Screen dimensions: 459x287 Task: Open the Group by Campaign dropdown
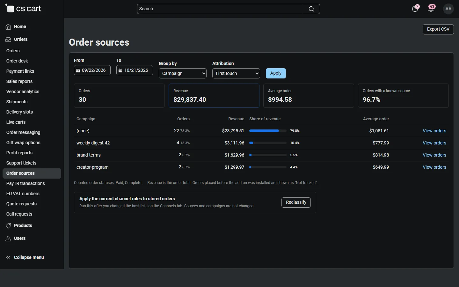183,73
